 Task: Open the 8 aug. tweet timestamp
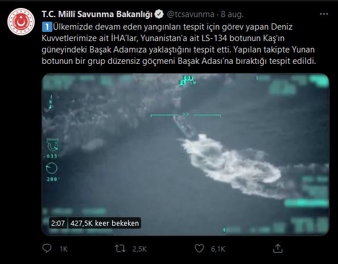pyautogui.click(x=232, y=14)
